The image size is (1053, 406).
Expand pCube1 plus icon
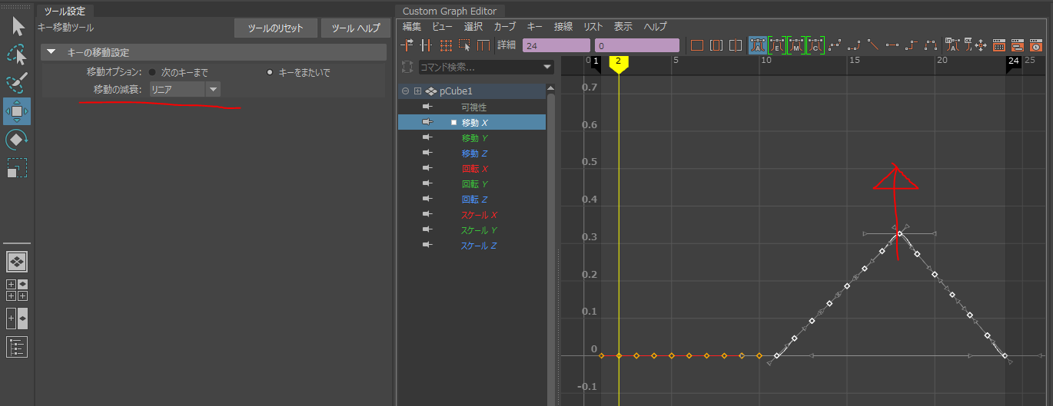pyautogui.click(x=417, y=91)
